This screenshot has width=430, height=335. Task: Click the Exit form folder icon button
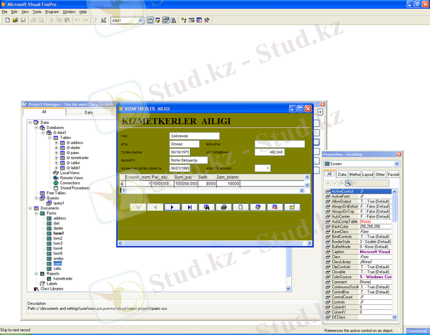coord(292,207)
